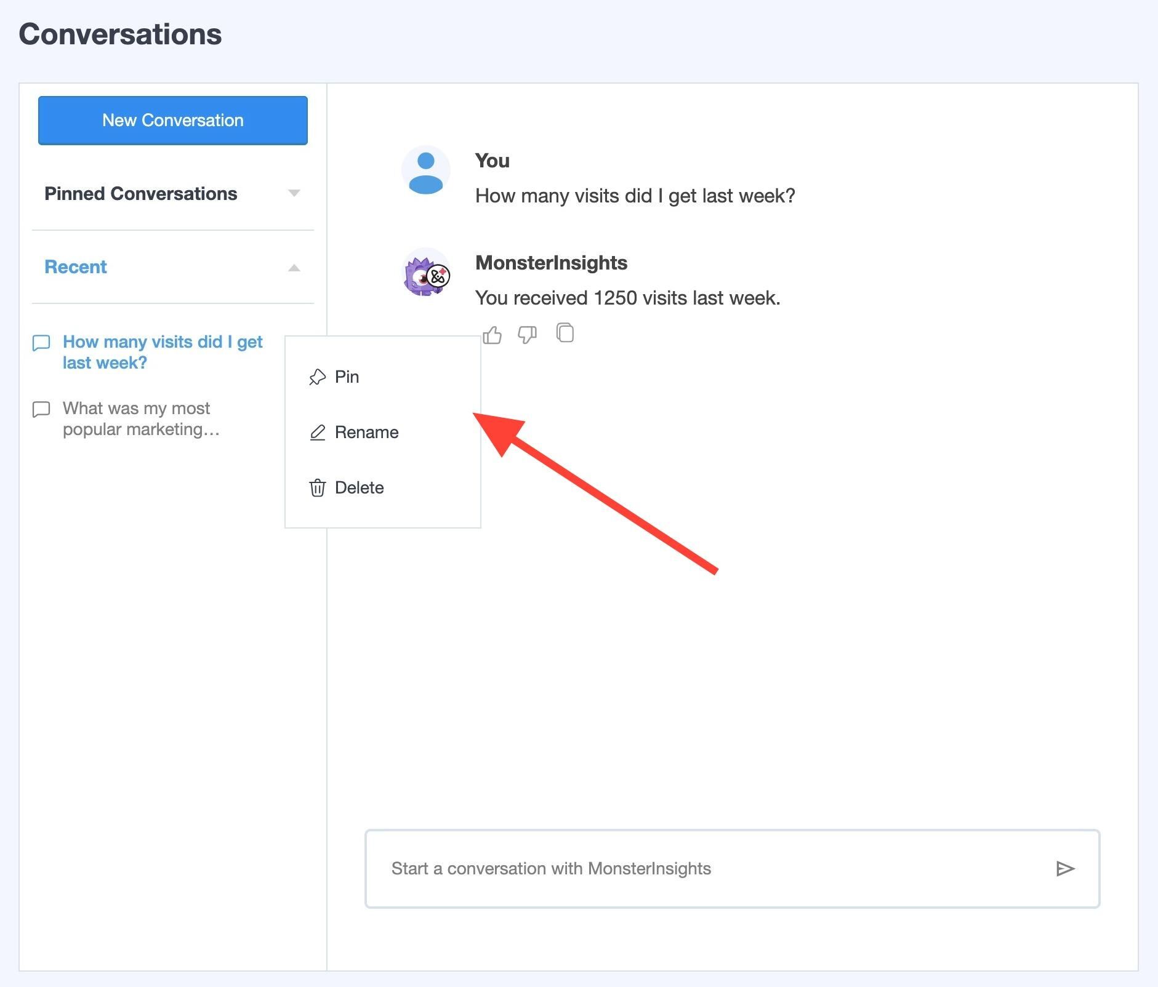The width and height of the screenshot is (1158, 987).
Task: Click the thumbs up icon on the response
Action: click(x=493, y=335)
